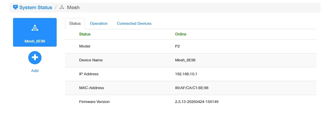
Task: Open the Operation tab
Action: tap(99, 24)
